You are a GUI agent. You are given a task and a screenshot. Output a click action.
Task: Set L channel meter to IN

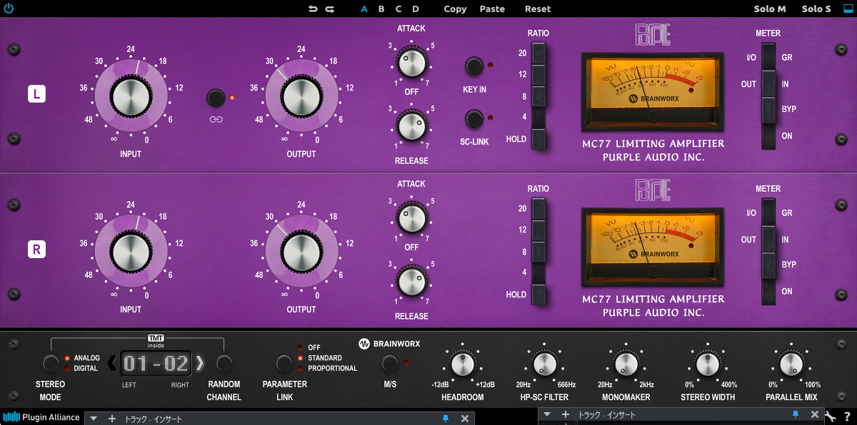(x=768, y=83)
